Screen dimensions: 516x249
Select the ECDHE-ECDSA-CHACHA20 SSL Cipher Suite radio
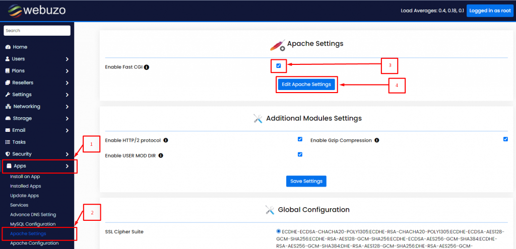279,231
